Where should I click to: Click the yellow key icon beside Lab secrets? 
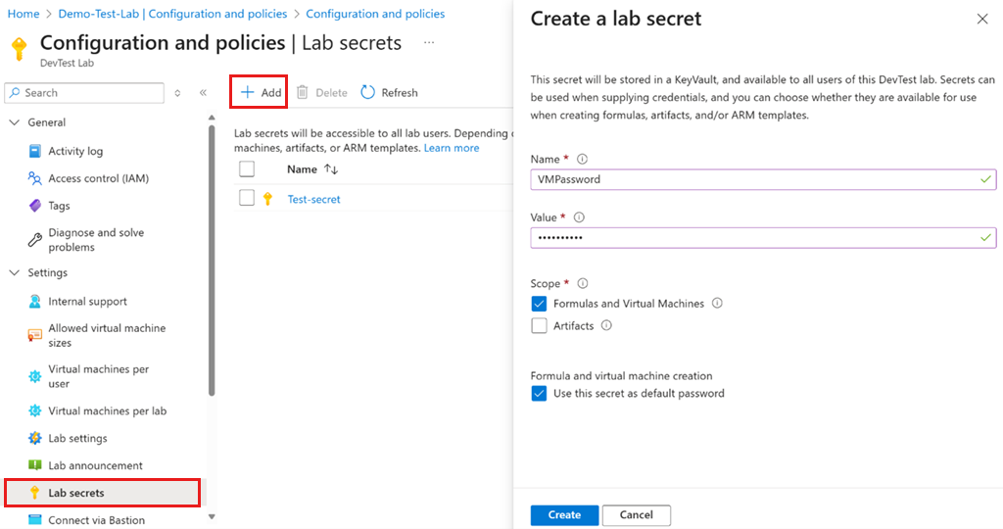tap(35, 493)
